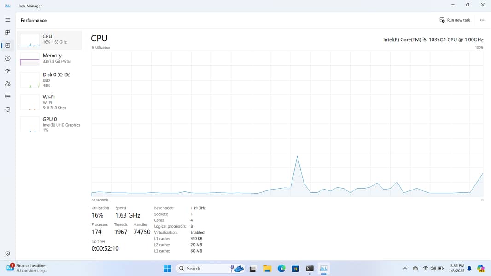The image size is (491, 276).
Task: Expand the hamburger navigation menu
Action: coord(7,20)
